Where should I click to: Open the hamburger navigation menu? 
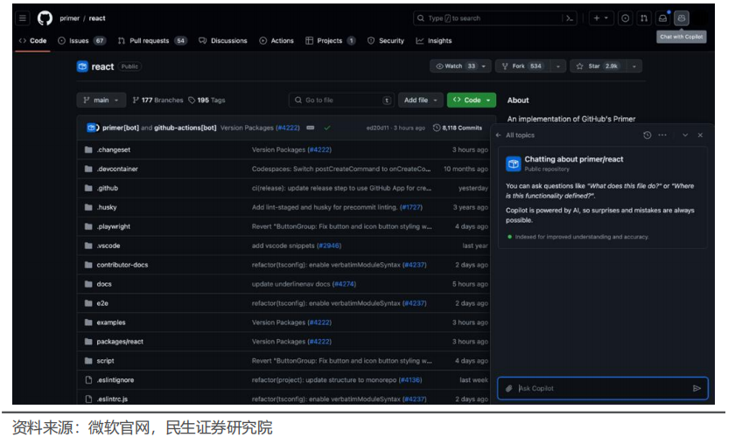(23, 18)
